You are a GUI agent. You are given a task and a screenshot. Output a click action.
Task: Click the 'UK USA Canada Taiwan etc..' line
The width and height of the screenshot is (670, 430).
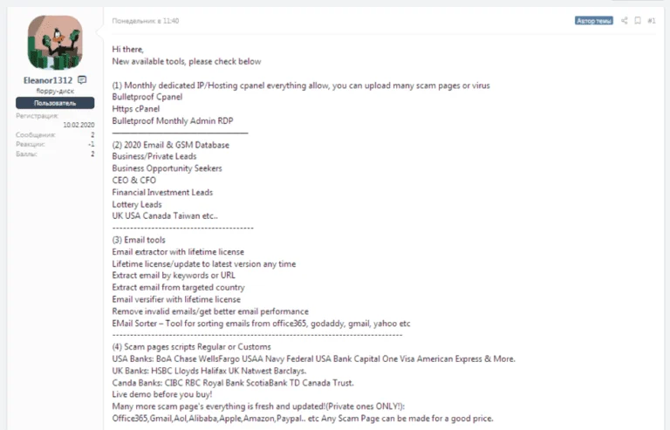click(165, 215)
